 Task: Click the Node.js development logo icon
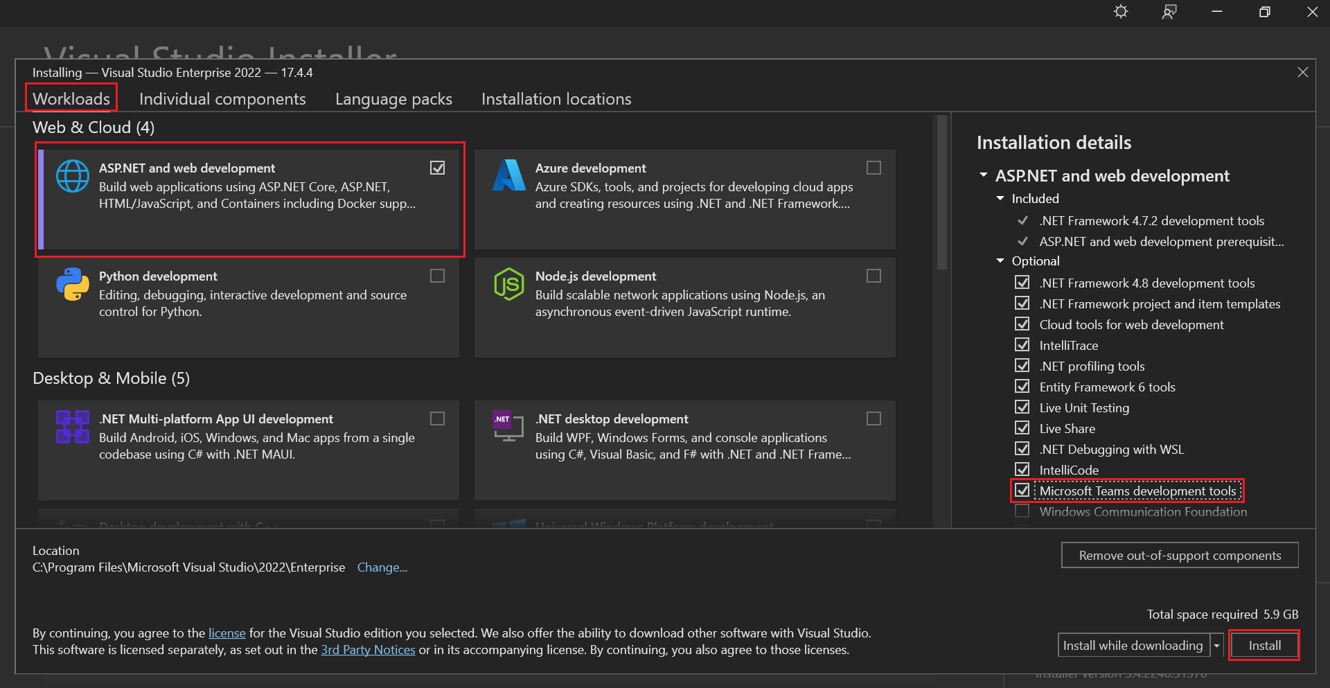point(509,284)
